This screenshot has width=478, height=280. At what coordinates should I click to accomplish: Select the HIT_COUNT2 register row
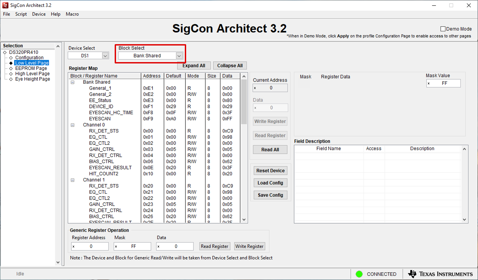tap(155, 174)
